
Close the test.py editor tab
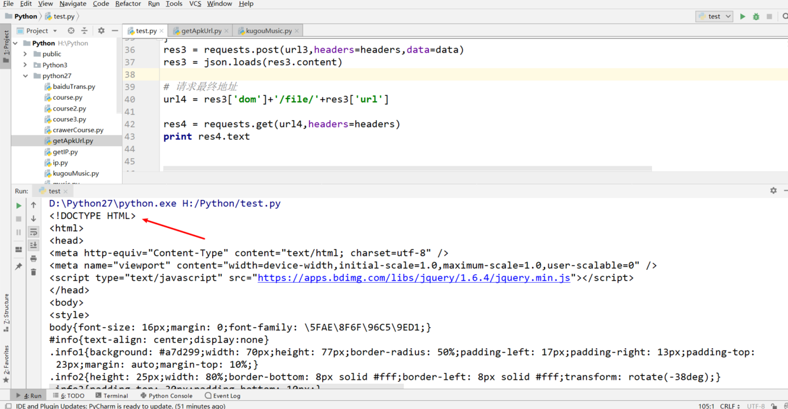tap(162, 30)
